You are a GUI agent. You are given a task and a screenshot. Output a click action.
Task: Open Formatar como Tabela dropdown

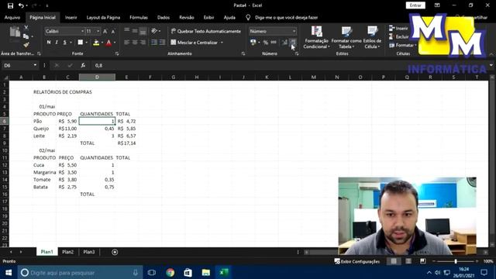point(346,38)
